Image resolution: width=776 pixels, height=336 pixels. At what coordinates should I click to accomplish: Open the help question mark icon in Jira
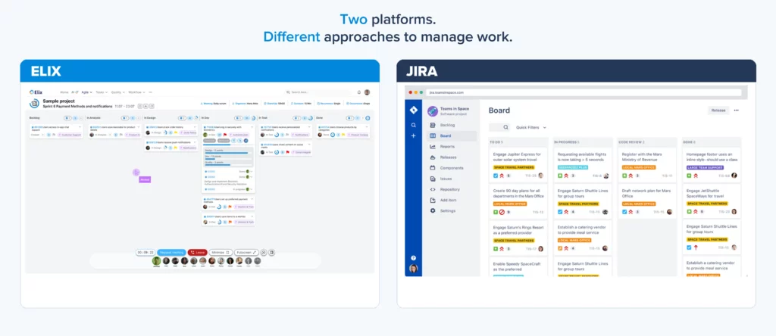click(413, 258)
